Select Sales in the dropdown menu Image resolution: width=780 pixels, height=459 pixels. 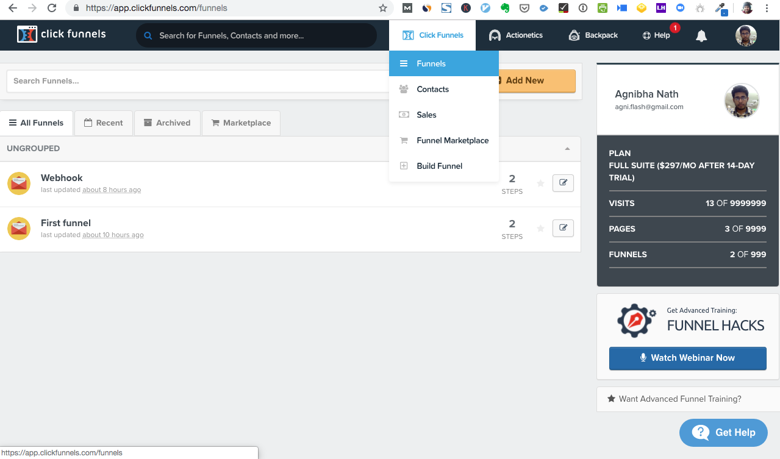click(x=444, y=115)
